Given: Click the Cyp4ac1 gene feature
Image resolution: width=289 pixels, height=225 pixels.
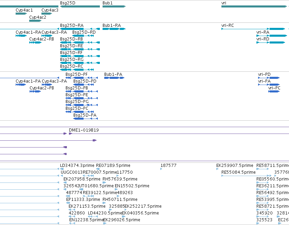Looking at the screenshot, I should pyautogui.click(x=21, y=14).
